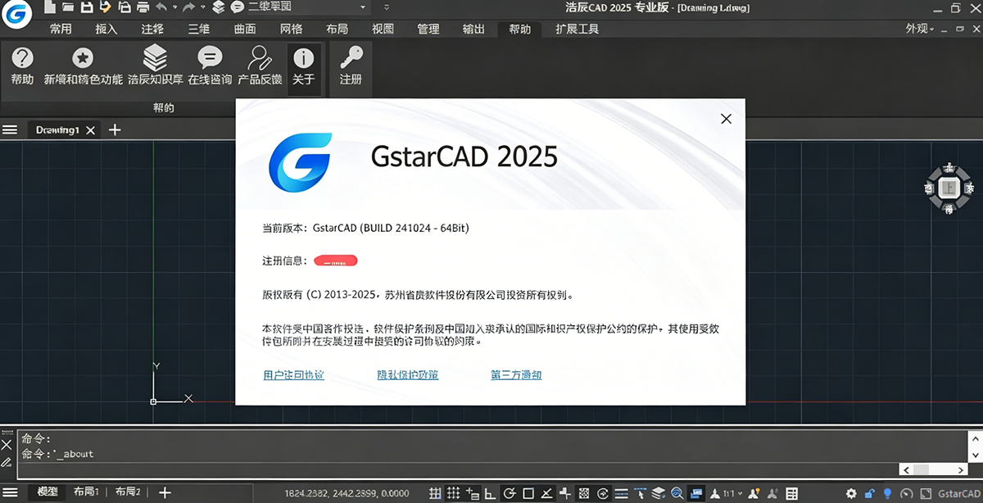983x503 pixels.
Task: Click the view cube navigation widget
Action: [949, 188]
